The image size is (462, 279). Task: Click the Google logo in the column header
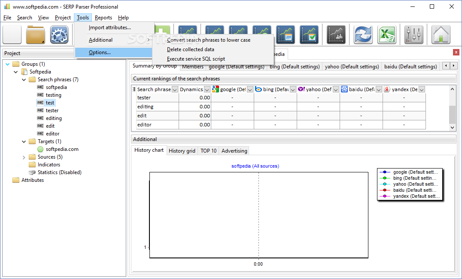(x=216, y=89)
